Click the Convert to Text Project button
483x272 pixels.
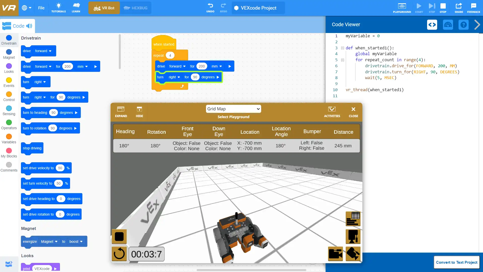tap(457, 262)
